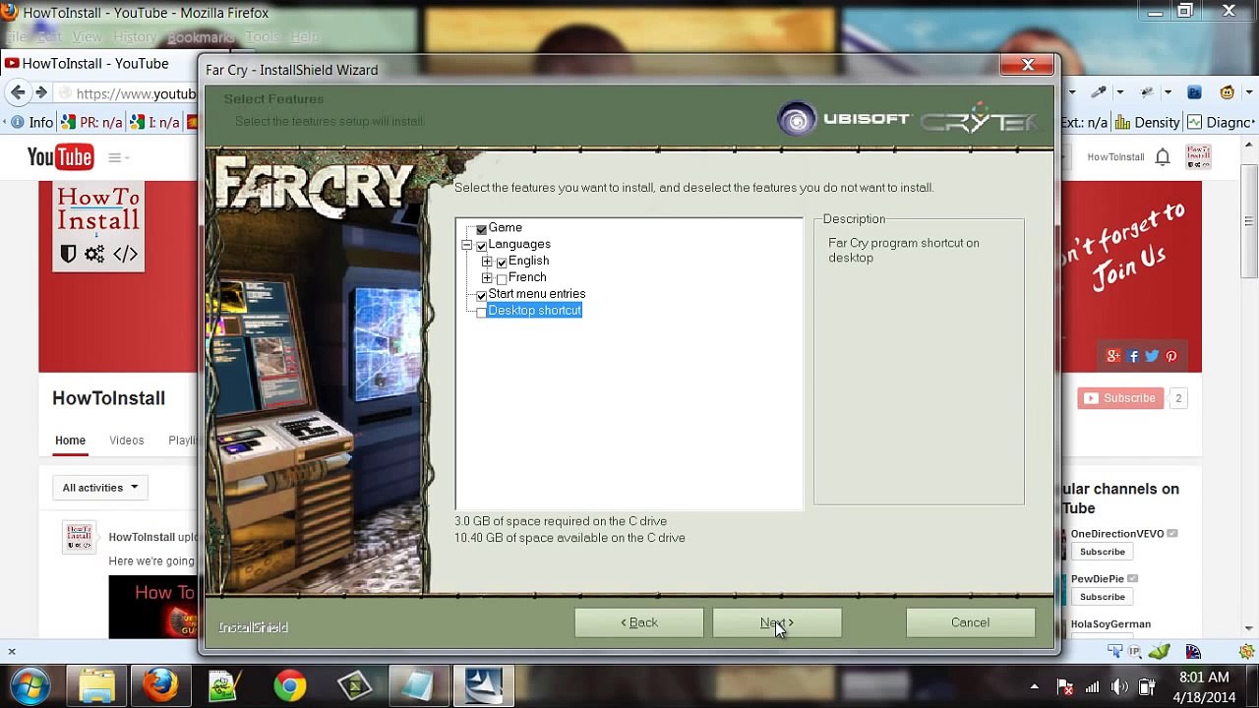Screen dimensions: 1259x708
Task: Select the Desktop shortcut tree item
Action: [534, 311]
